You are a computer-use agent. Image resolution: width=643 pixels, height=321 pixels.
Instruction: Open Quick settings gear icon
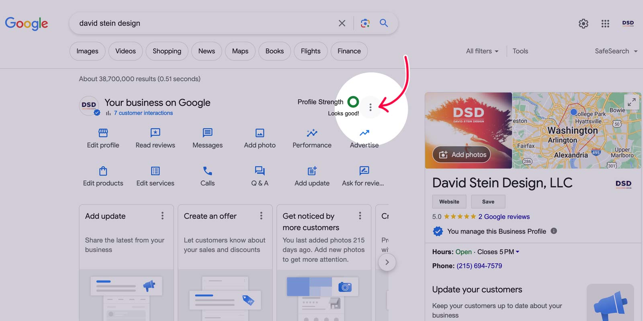[x=584, y=24]
